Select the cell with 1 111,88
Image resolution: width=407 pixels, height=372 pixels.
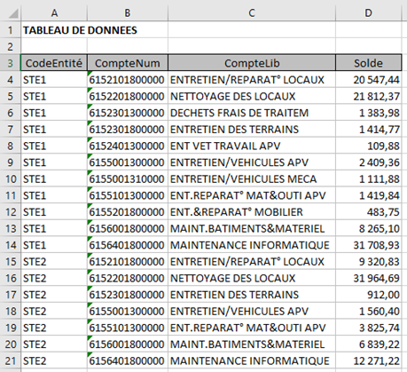tap(369, 178)
